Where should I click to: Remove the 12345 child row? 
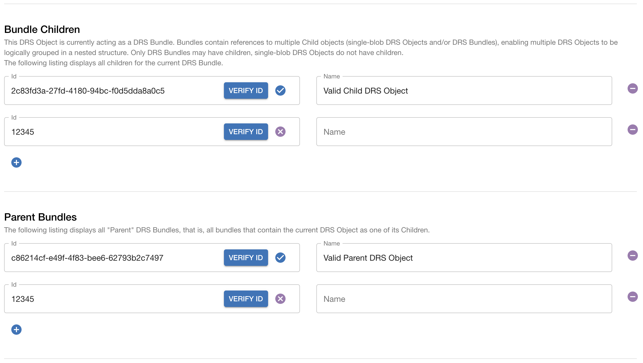pos(632,130)
